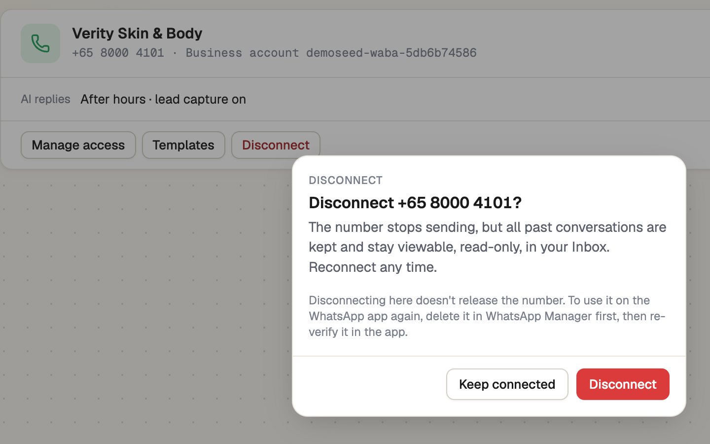Click the business account ID text
Screen dimensions: 710x444
click(391, 53)
